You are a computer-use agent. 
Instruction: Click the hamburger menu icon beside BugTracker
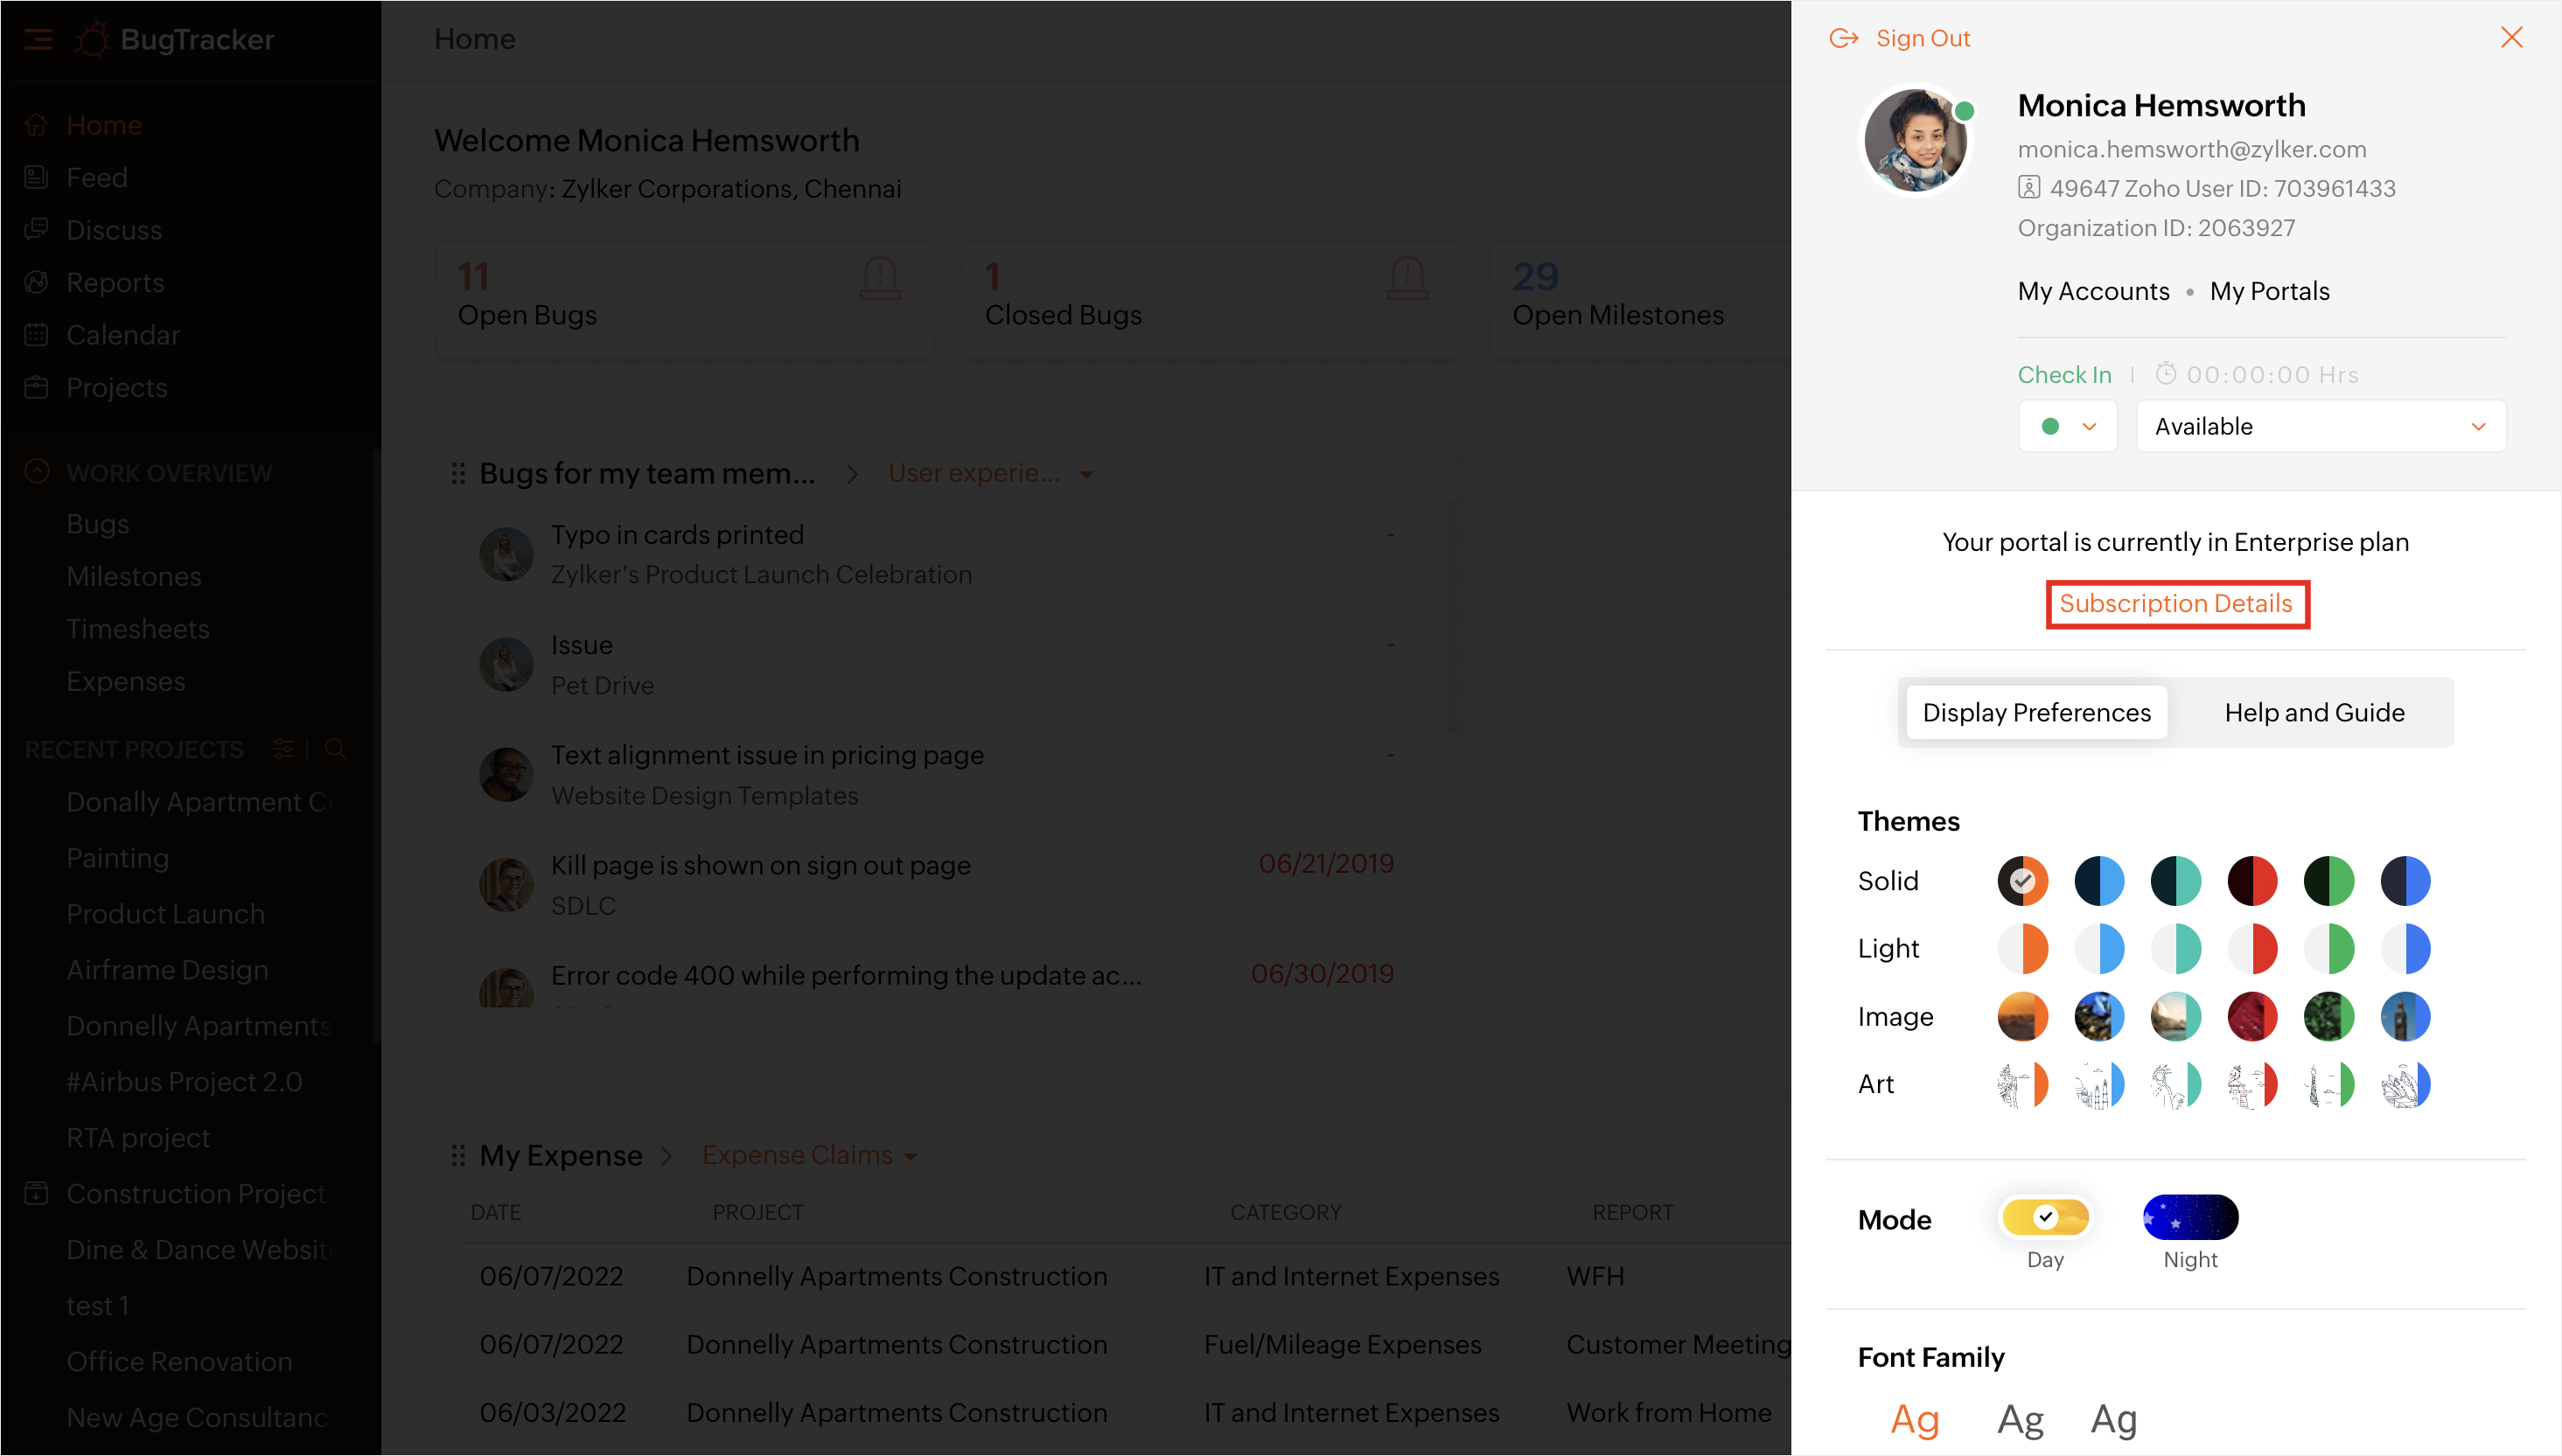click(x=38, y=39)
